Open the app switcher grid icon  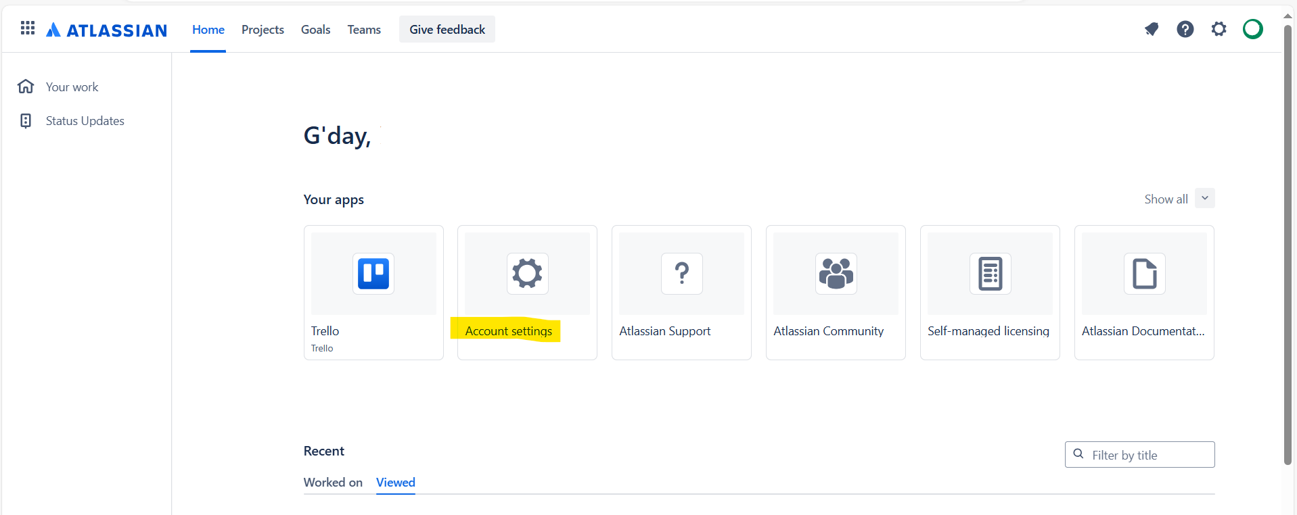[28, 28]
